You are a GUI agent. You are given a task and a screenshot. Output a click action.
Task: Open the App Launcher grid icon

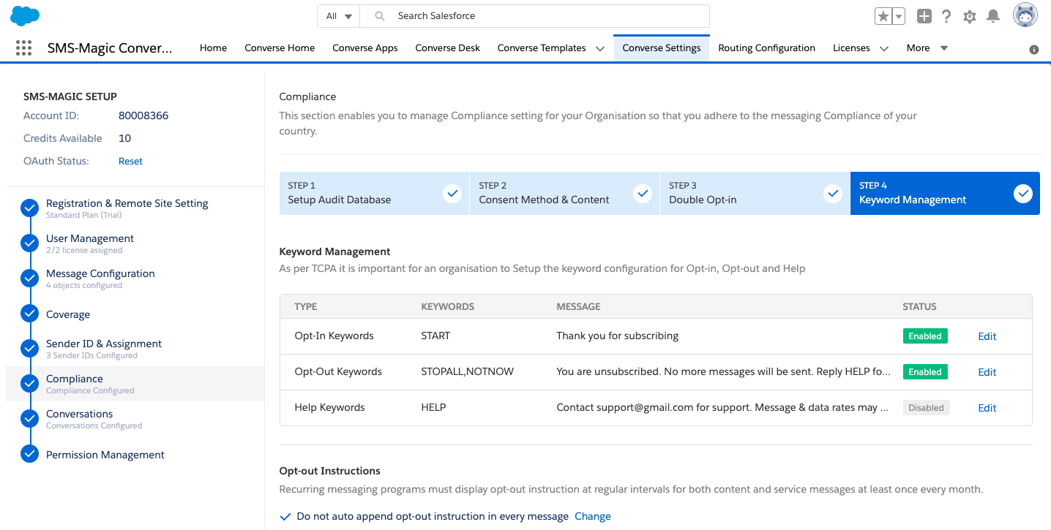pyautogui.click(x=23, y=48)
